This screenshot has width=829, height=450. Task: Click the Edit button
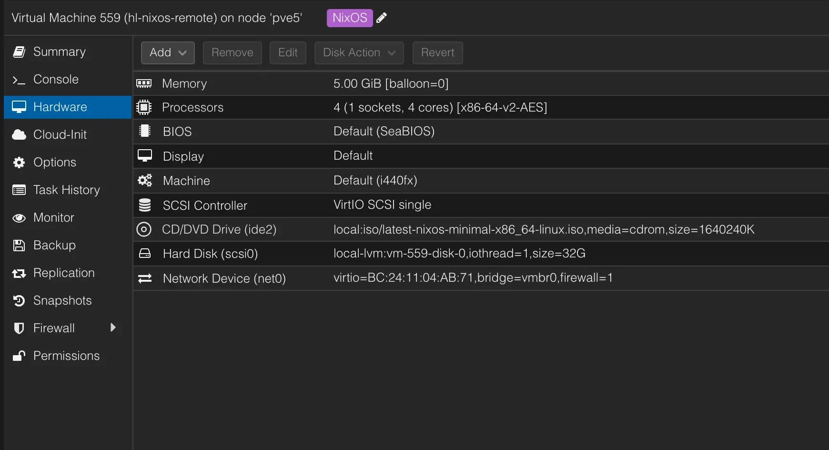(x=287, y=52)
